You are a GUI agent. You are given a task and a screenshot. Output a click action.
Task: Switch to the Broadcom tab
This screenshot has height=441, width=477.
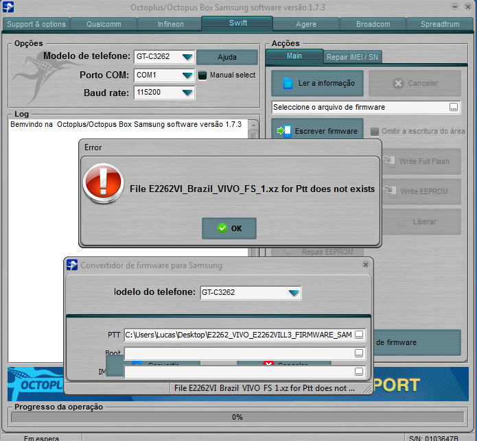click(x=373, y=24)
